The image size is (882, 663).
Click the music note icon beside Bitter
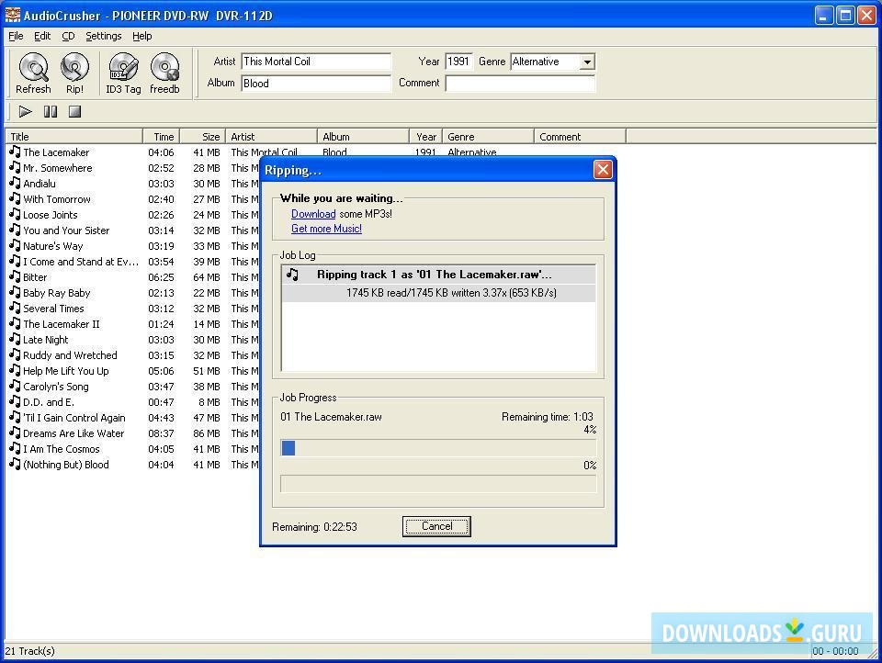pos(15,276)
